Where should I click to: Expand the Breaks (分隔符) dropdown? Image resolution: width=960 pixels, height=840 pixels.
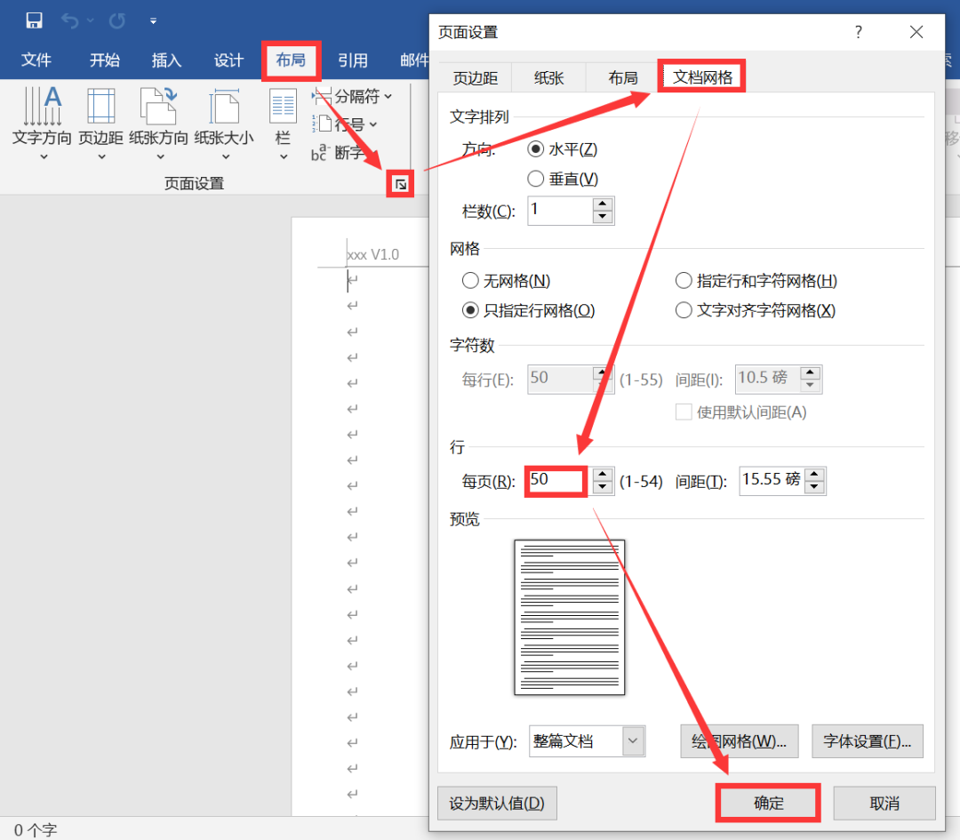(353, 96)
